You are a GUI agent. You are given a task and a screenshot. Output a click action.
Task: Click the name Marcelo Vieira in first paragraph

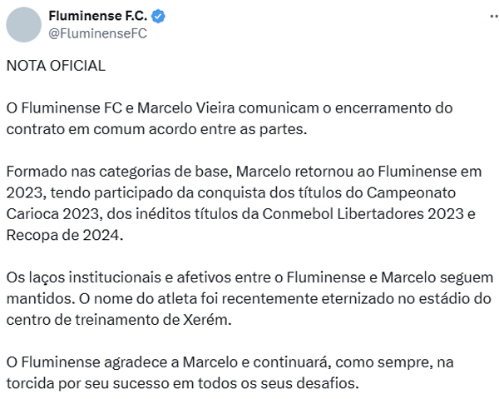pos(185,108)
